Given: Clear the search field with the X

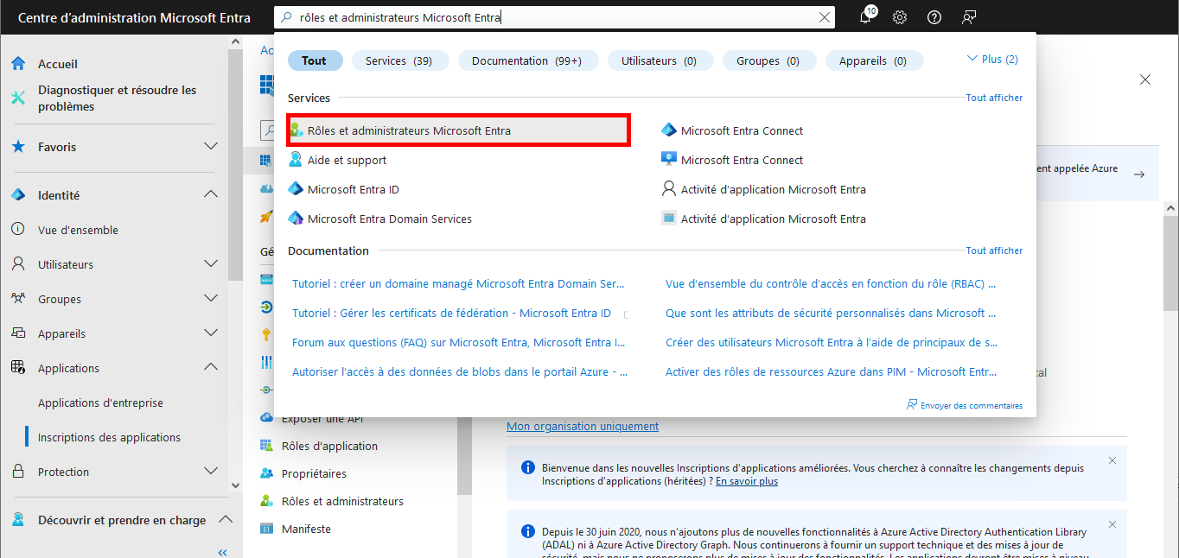Looking at the screenshot, I should [824, 16].
